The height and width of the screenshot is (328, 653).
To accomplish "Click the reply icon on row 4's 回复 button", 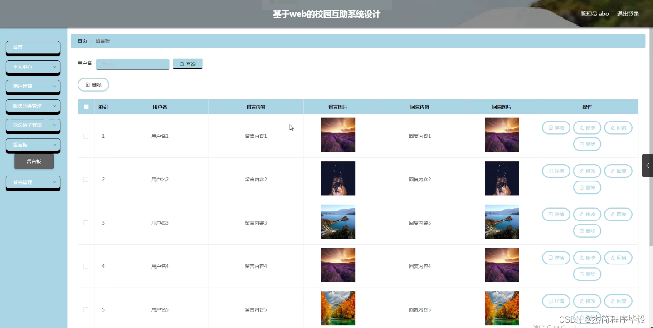I will coord(612,258).
